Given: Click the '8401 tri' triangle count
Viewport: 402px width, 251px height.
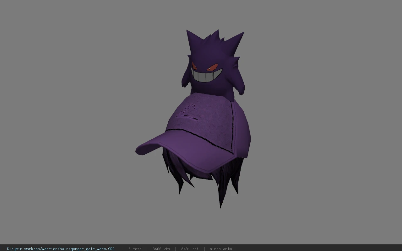Looking at the screenshot, I should point(190,249).
